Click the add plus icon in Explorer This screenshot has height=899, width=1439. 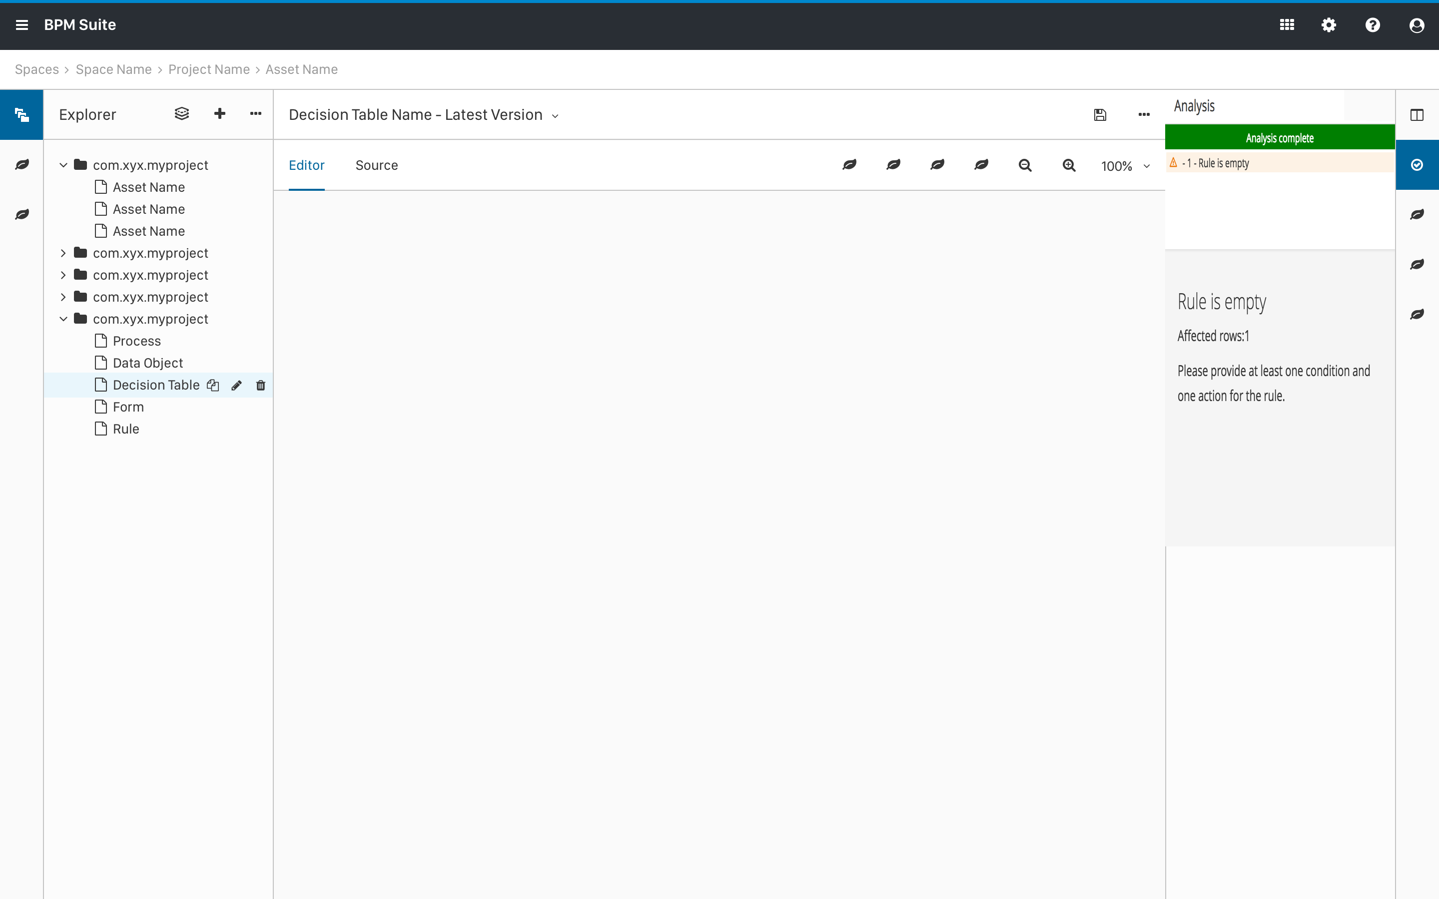point(219,113)
